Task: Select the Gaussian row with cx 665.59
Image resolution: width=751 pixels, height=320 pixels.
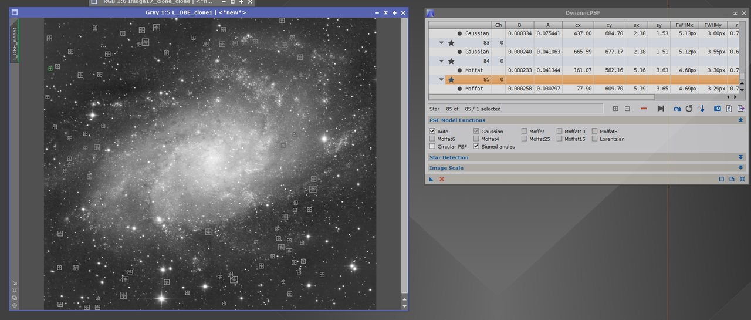Action: click(584, 52)
